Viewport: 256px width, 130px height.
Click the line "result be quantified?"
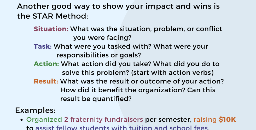tap(95, 99)
